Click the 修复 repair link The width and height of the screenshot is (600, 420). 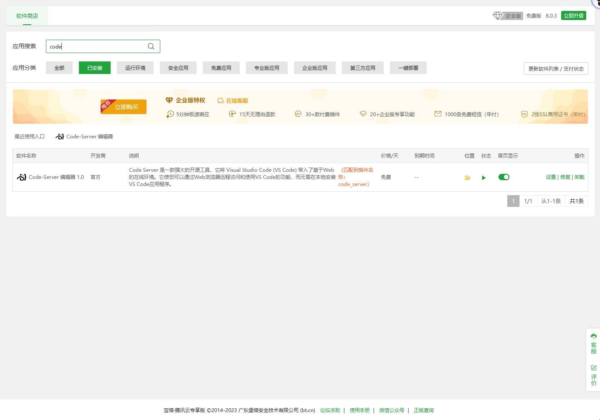tap(565, 177)
